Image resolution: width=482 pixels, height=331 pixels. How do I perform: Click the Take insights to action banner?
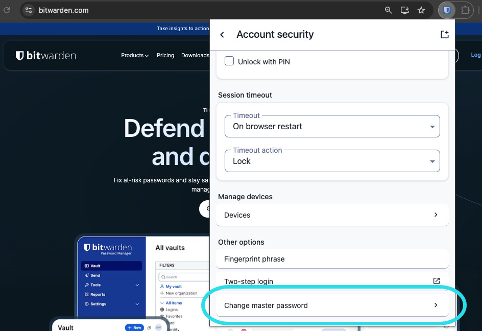click(183, 28)
